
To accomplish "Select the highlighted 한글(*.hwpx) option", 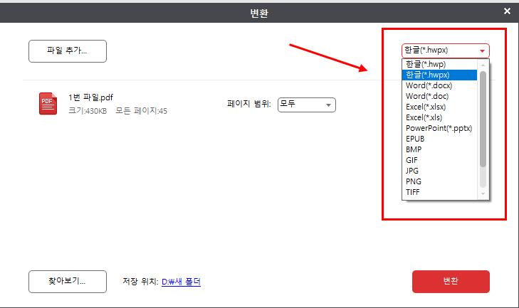I will [439, 75].
